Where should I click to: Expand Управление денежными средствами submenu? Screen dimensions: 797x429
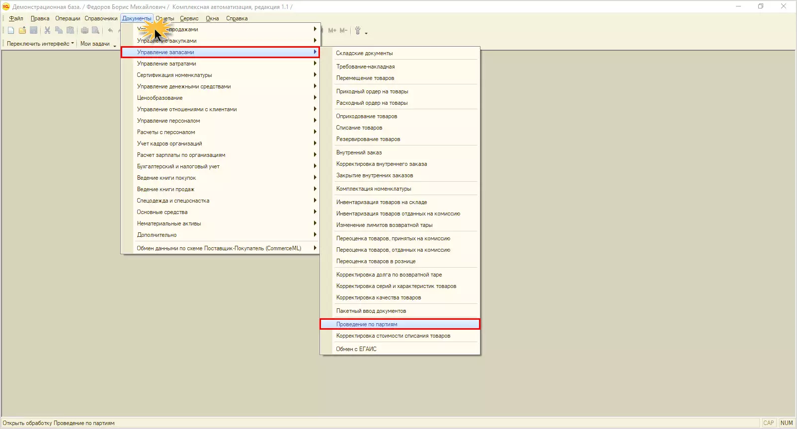coord(220,86)
